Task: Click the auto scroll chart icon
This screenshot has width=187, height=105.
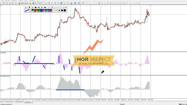Action: (x=65, y=3)
